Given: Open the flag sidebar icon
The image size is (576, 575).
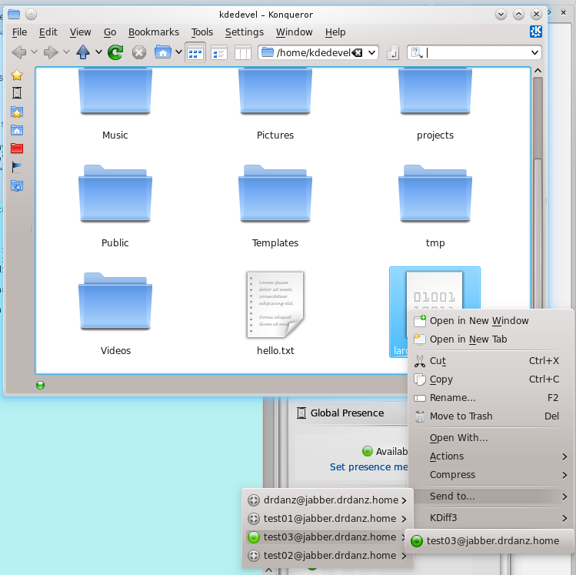Looking at the screenshot, I should coord(17,167).
